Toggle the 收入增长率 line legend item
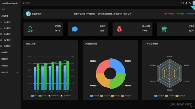 (x=53, y=96)
